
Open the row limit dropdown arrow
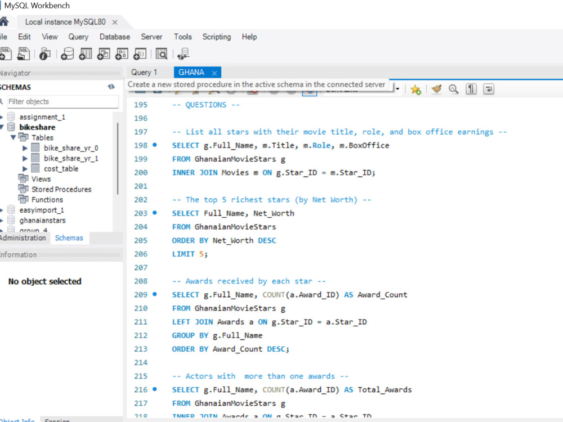tap(397, 89)
